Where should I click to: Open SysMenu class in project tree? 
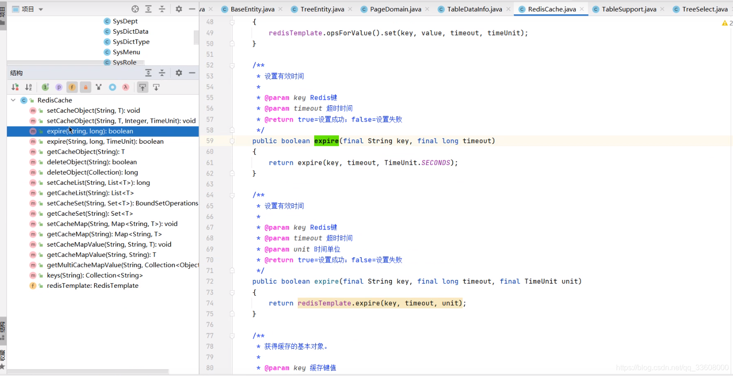[122, 52]
